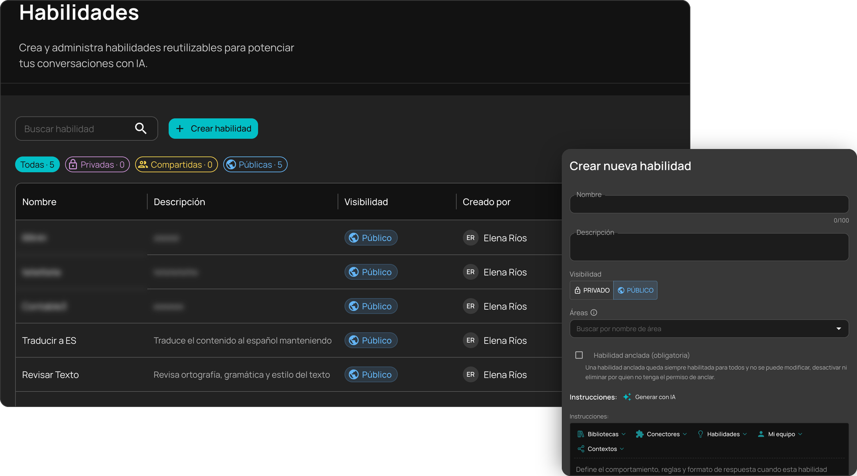Click the Contextos share icon
This screenshot has height=476, width=857.
click(x=581, y=449)
